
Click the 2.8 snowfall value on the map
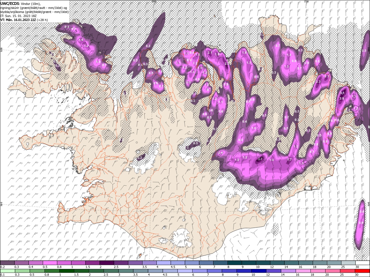click(x=341, y=98)
